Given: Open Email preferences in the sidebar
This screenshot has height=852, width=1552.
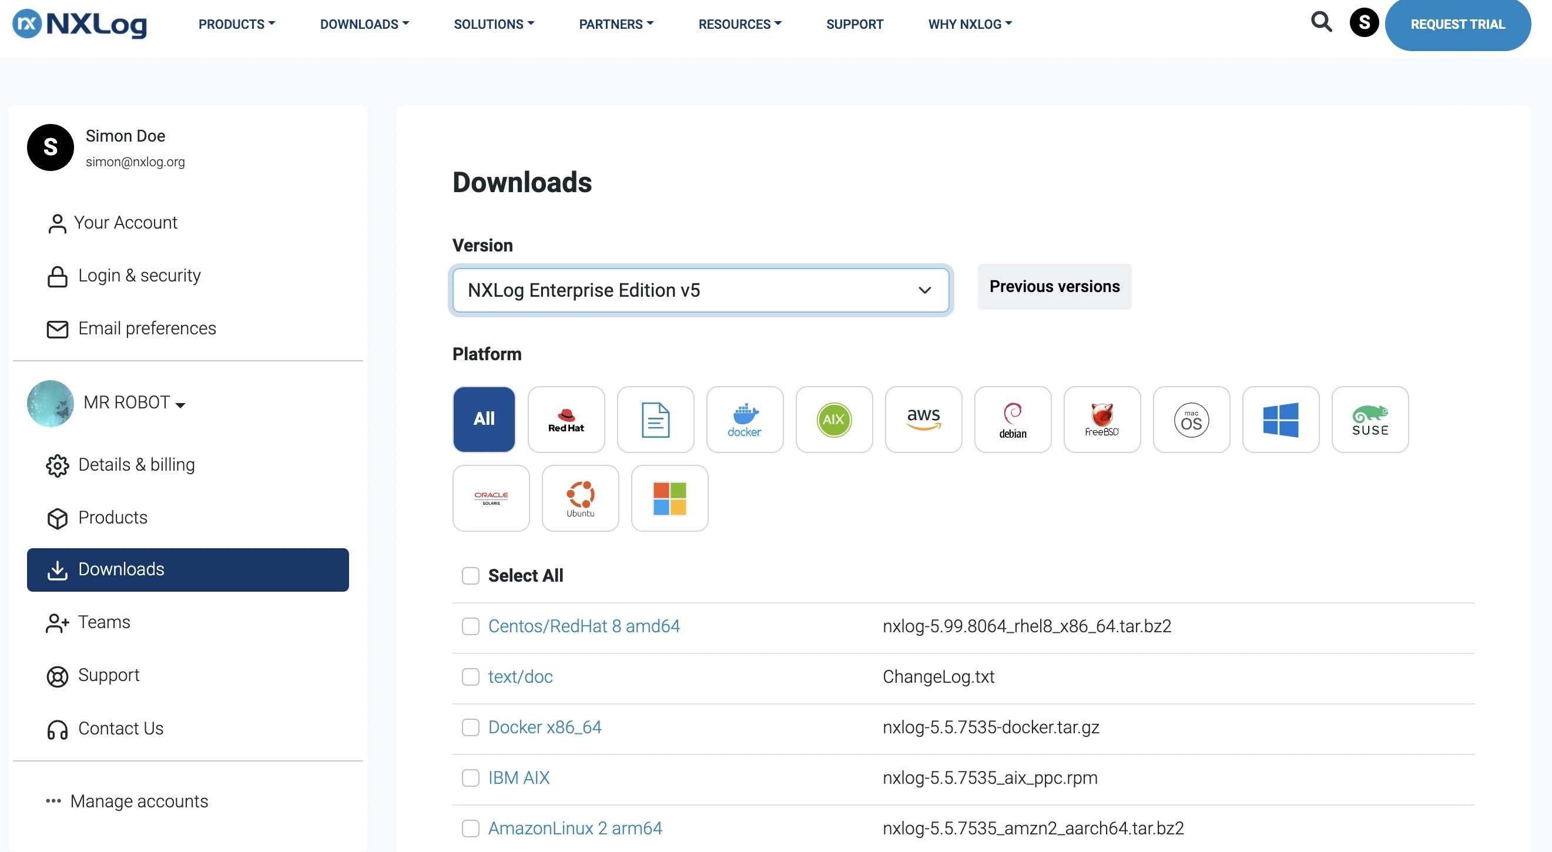Looking at the screenshot, I should coord(147,328).
